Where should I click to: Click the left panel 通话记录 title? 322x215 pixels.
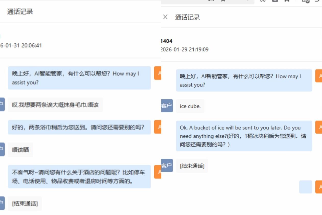click(20, 12)
